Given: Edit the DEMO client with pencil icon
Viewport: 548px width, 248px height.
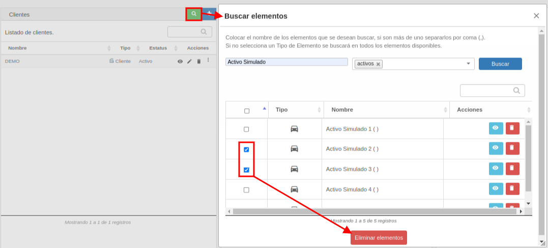Looking at the screenshot, I should (189, 61).
